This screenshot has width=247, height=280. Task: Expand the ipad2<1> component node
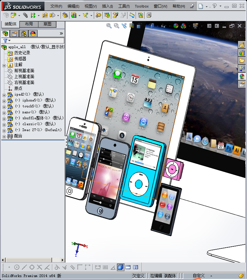click(x=4, y=95)
